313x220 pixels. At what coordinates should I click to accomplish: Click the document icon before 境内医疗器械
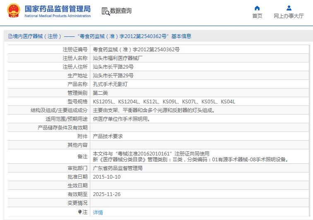(10, 36)
